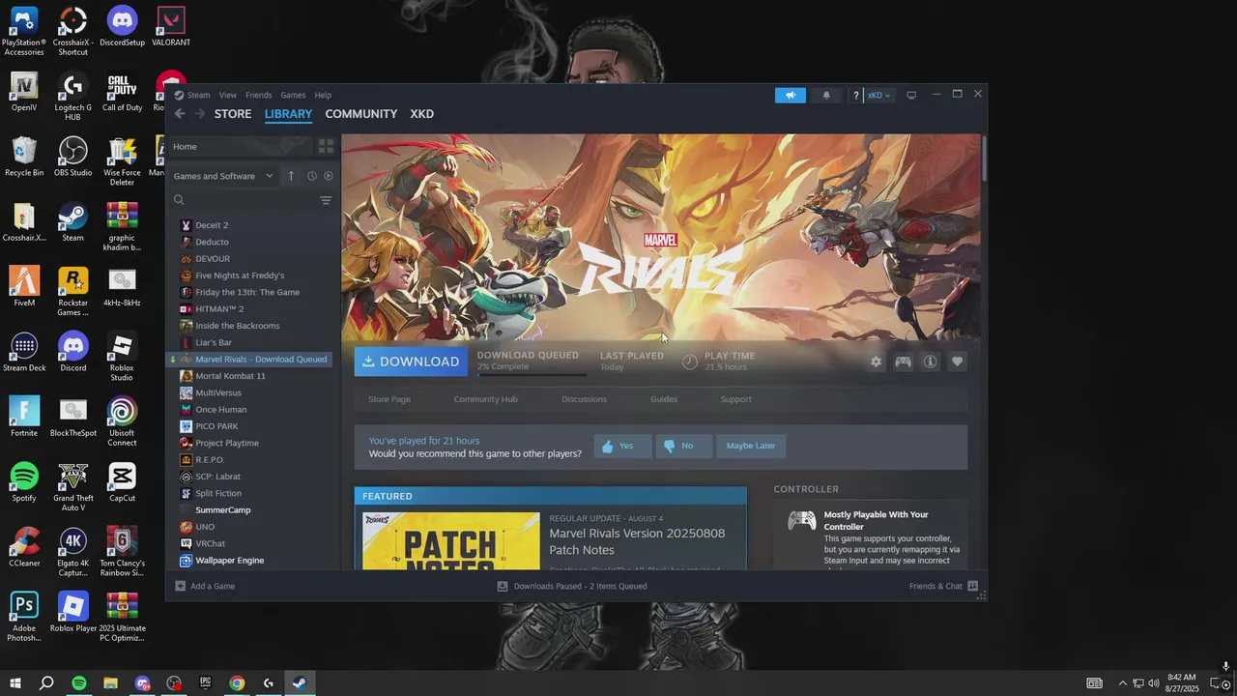Open the Support link
Image resolution: width=1237 pixels, height=696 pixels.
(x=735, y=399)
